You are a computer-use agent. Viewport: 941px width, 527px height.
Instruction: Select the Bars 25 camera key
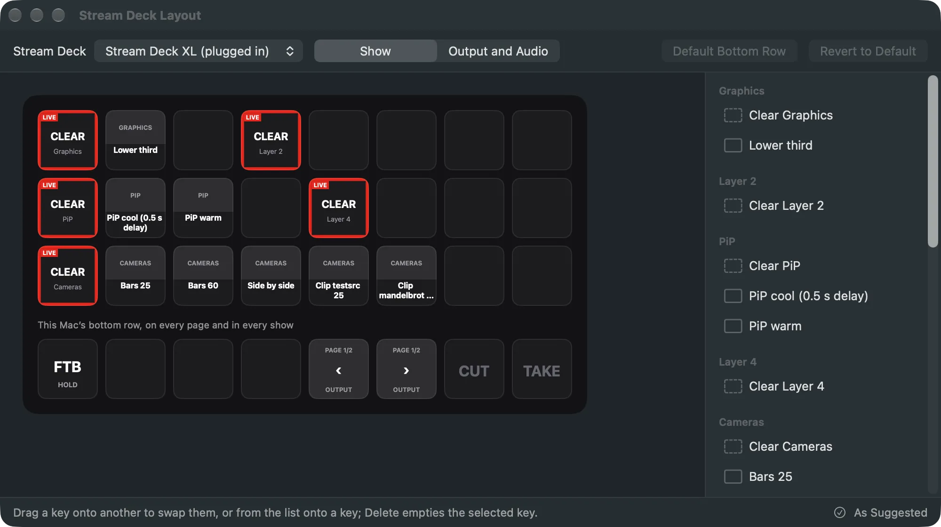pos(136,276)
